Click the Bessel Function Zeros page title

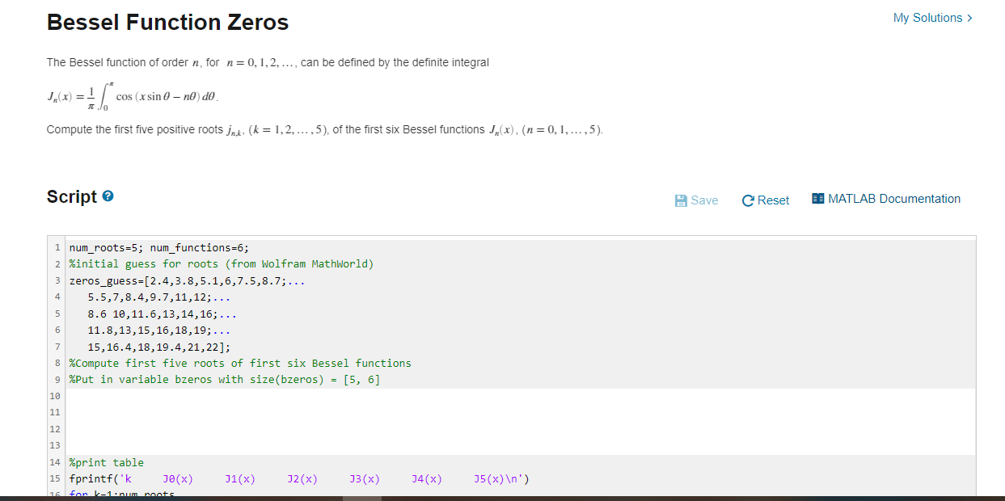coord(167,22)
